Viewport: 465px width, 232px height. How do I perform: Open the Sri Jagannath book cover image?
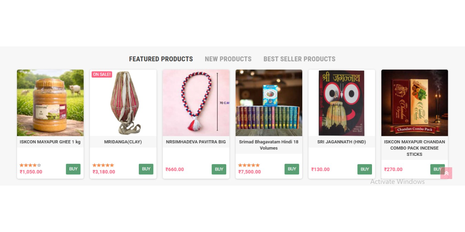pyautogui.click(x=342, y=103)
